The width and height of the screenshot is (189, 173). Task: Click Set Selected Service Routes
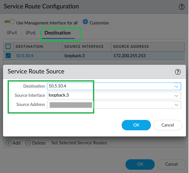[79, 143]
